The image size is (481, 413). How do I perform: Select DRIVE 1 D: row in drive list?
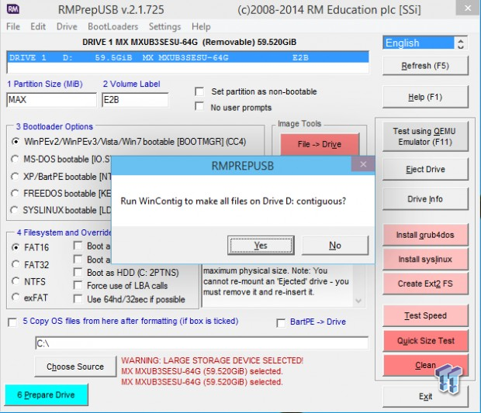point(188,57)
